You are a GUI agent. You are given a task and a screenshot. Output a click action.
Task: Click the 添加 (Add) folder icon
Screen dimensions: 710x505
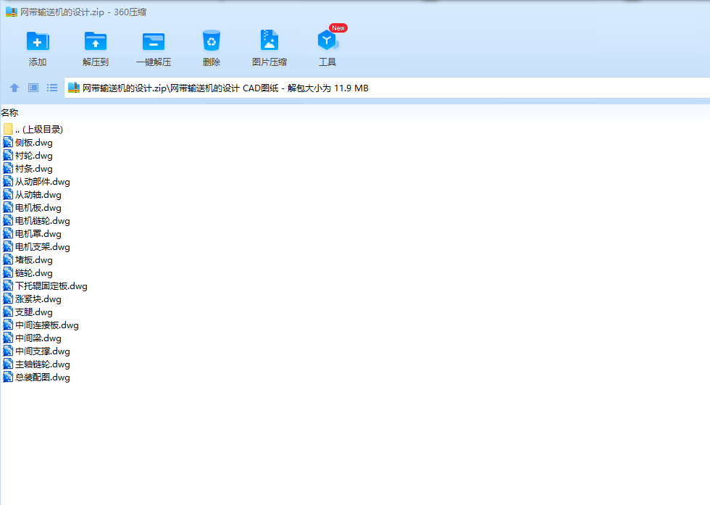click(x=38, y=41)
